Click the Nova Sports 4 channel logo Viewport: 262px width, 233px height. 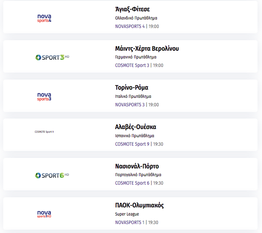pyautogui.click(x=44, y=18)
